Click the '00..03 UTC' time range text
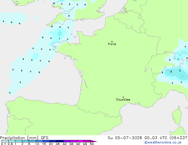 click(x=156, y=138)
